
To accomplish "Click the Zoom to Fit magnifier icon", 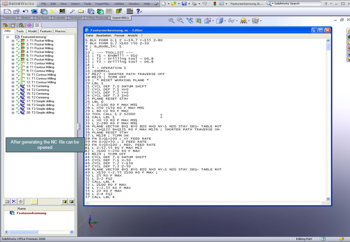I will pos(171,21).
